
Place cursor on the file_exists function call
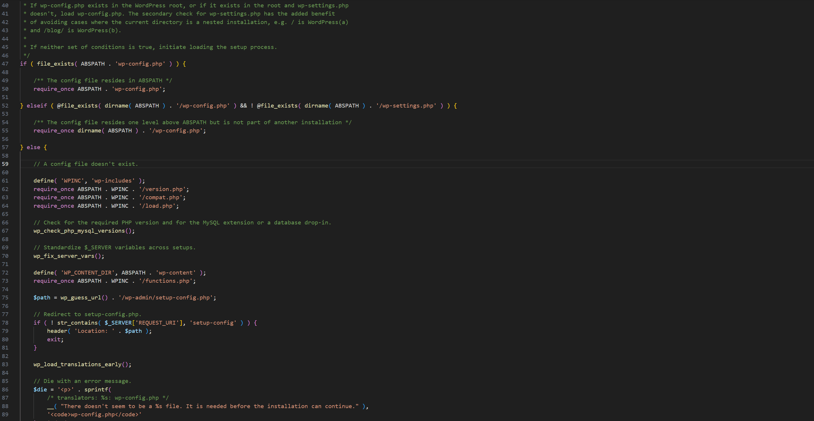pyautogui.click(x=55, y=64)
